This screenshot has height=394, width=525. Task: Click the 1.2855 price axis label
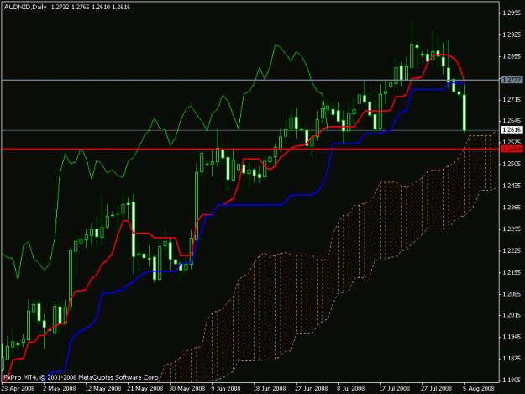tap(512, 56)
